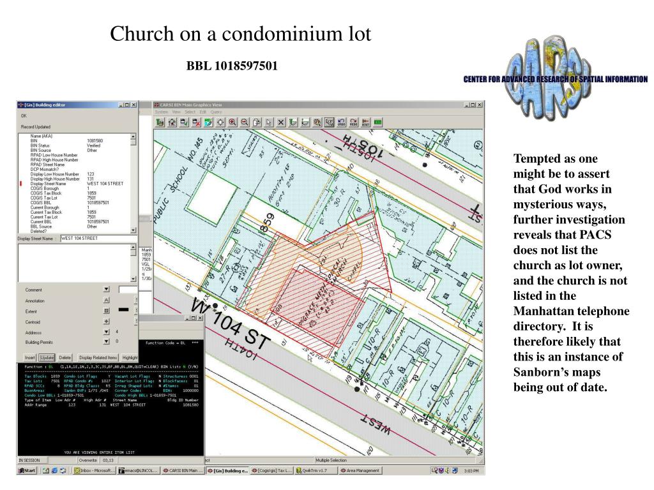Open the Comment dropdown arrow
Viewport: 654px width, 490px height.
pyautogui.click(x=107, y=289)
